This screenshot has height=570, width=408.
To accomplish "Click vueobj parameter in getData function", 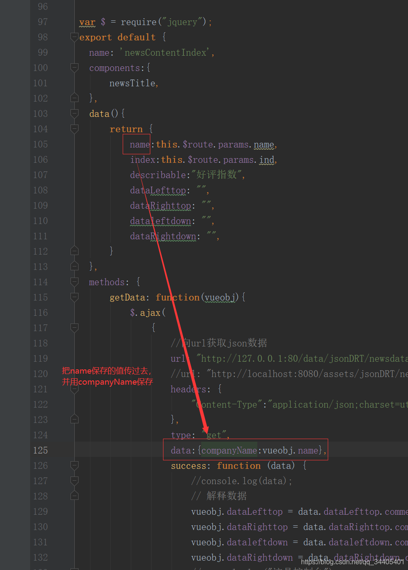I will [x=220, y=298].
